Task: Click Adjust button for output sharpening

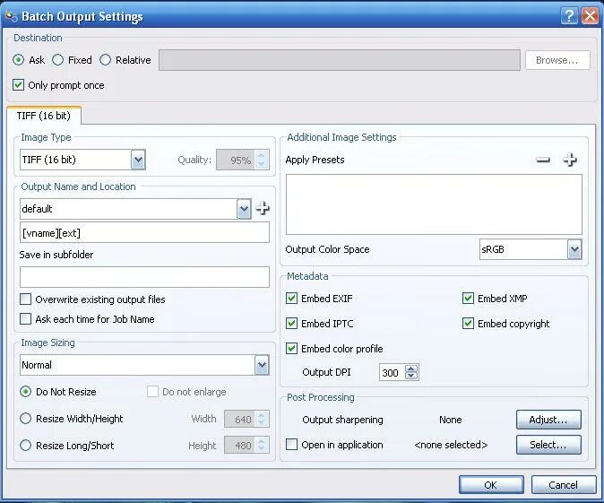Action: [x=548, y=420]
